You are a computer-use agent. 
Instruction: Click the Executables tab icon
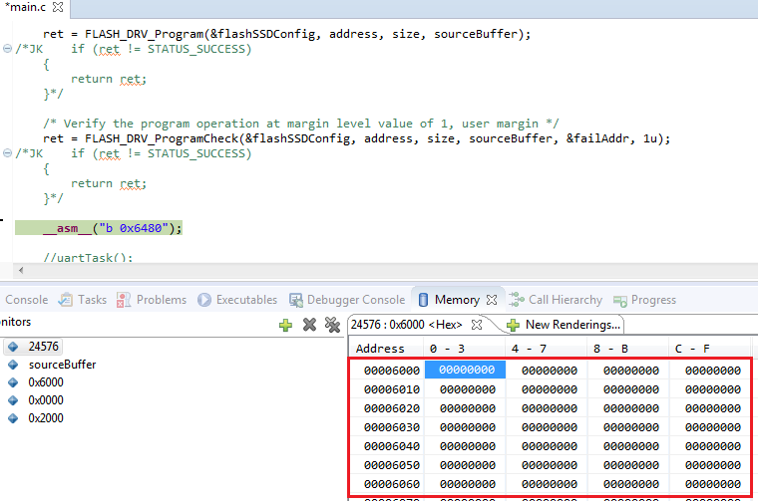point(204,300)
